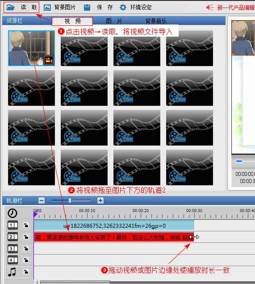Click the clock icon in track header
This screenshot has height=284, width=255.
(13, 213)
